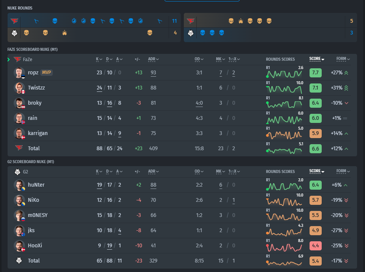Select G2's last first-half round skull icon
Viewport: 365px width, 272px height.
(x=150, y=33)
